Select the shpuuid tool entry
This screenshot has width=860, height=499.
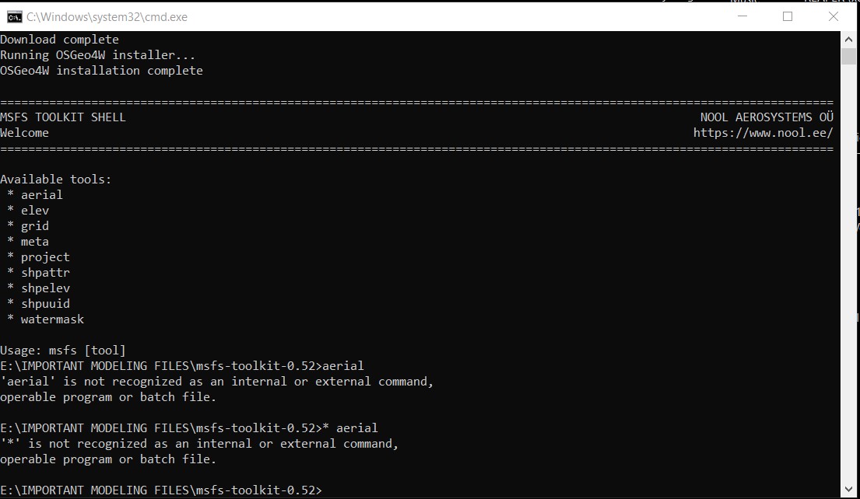click(44, 303)
